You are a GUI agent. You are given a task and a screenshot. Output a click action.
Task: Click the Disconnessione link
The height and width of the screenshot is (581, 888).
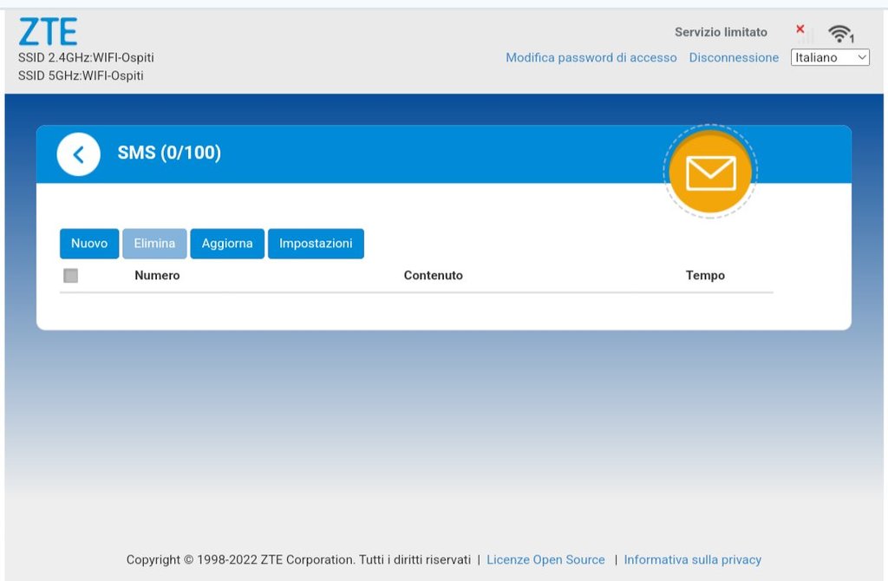734,57
